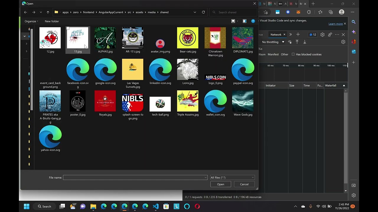
Task: Refresh the shared folder view
Action: click(x=203, y=12)
